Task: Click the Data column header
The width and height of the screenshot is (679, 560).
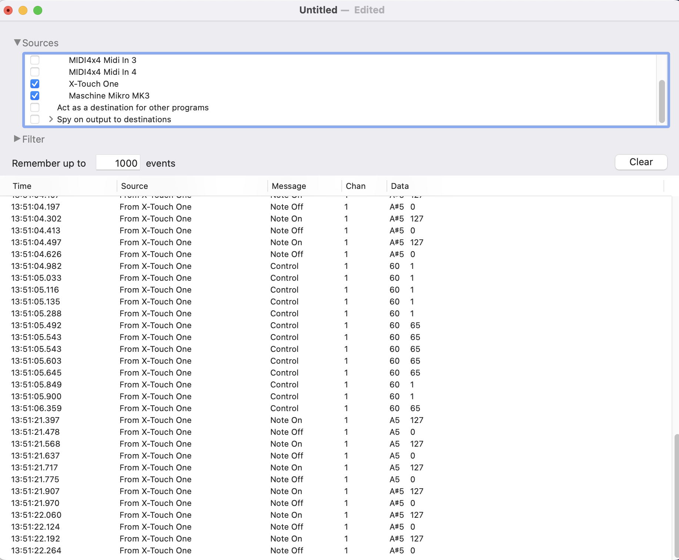Action: [525, 186]
